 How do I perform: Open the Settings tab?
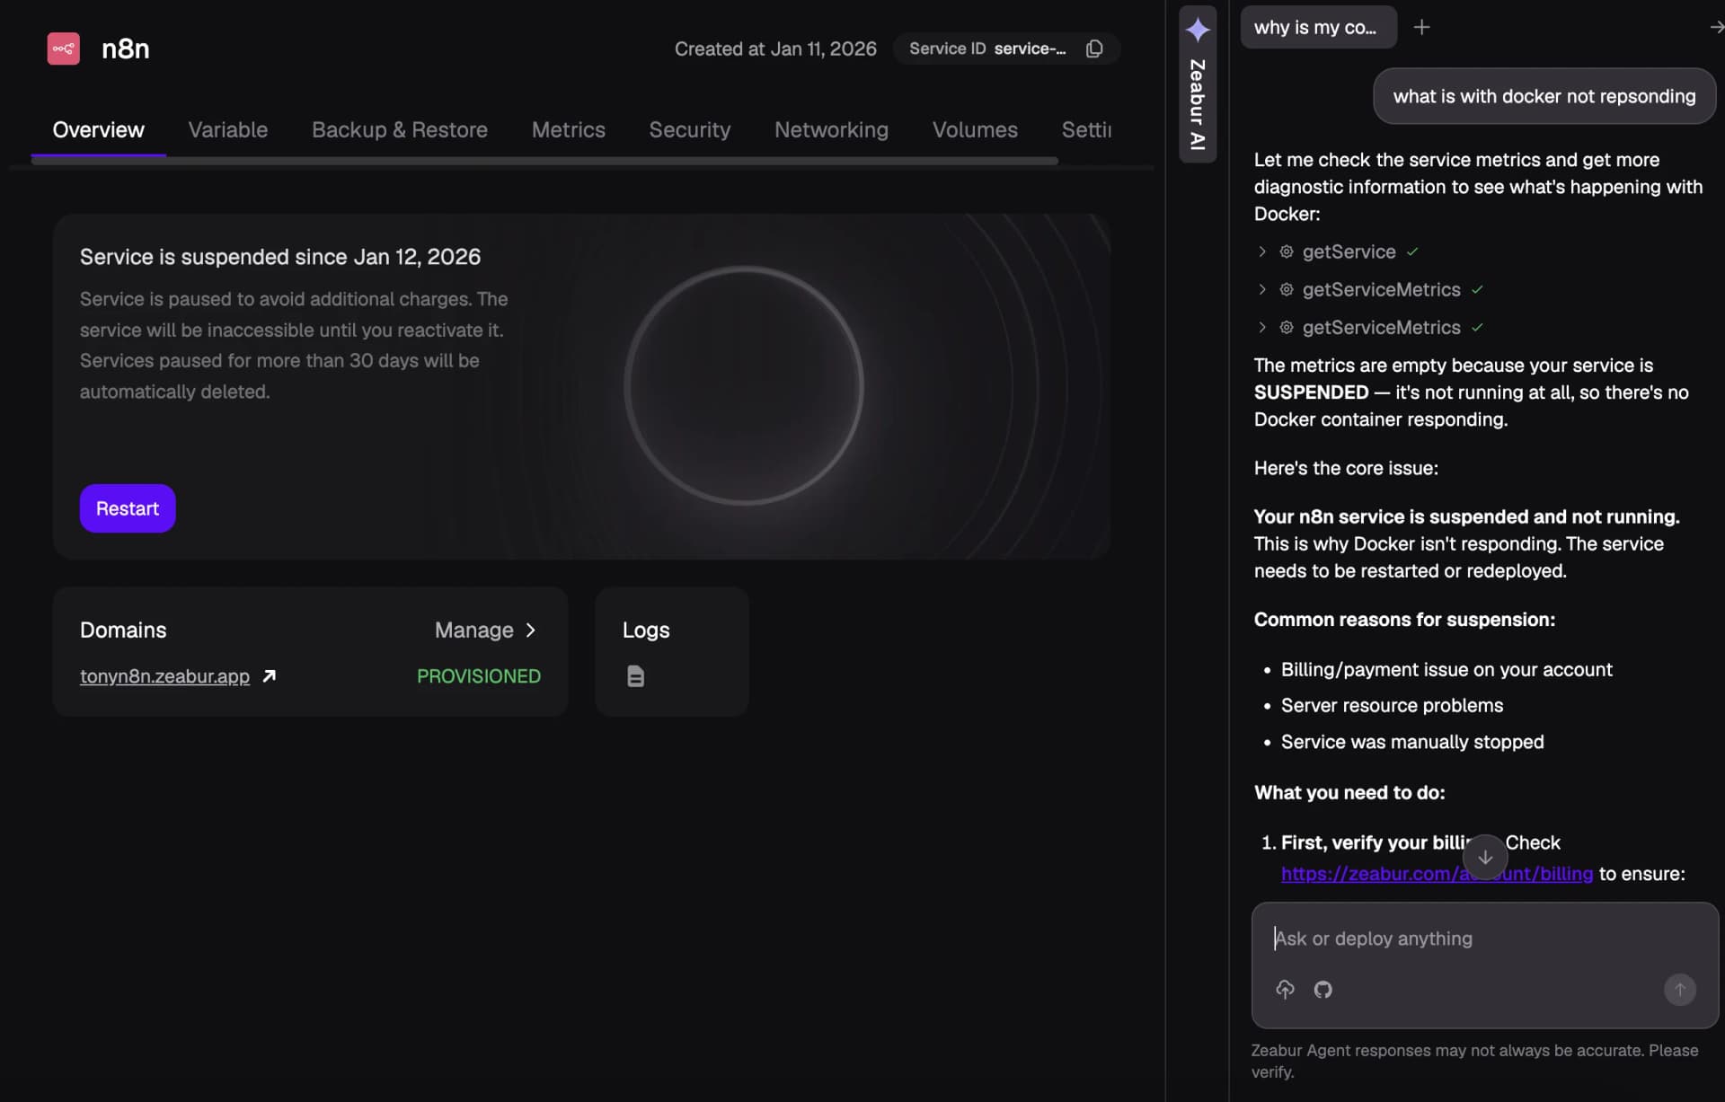tap(1086, 130)
